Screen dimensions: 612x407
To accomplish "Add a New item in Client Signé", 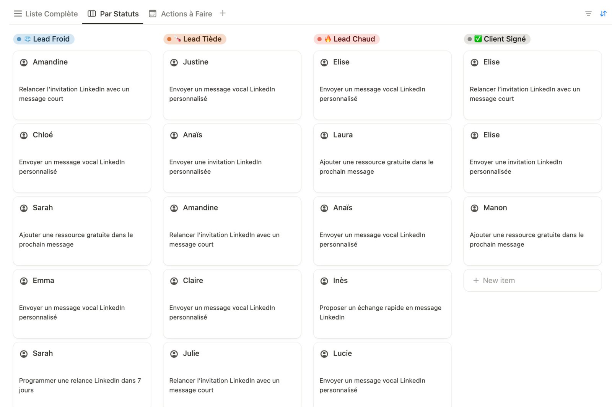I will (x=532, y=281).
